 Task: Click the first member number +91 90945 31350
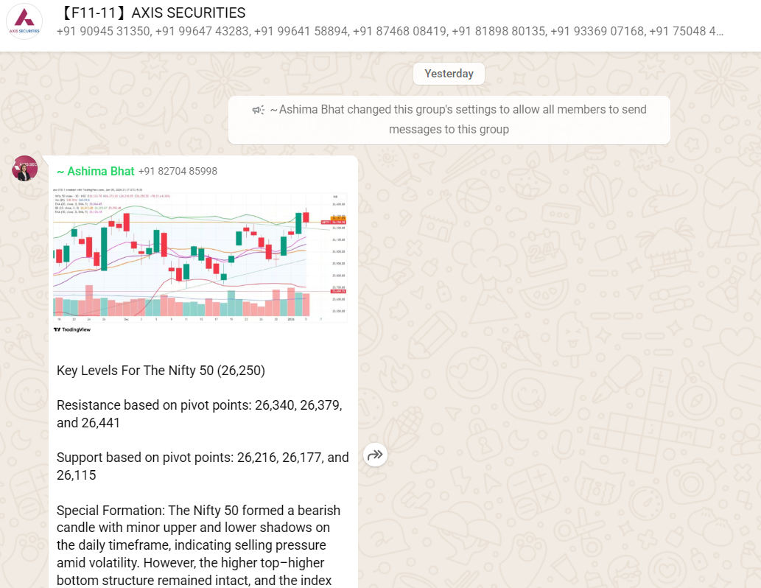104,32
